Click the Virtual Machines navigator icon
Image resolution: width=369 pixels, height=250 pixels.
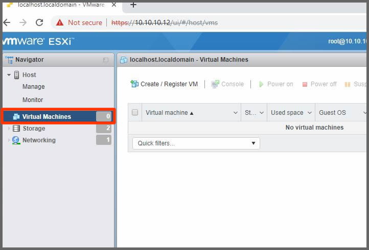[x=16, y=116]
